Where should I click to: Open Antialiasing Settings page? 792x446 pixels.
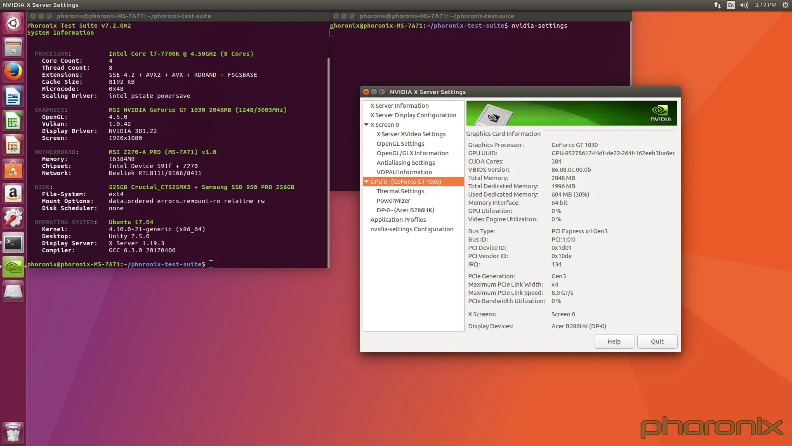(x=405, y=163)
